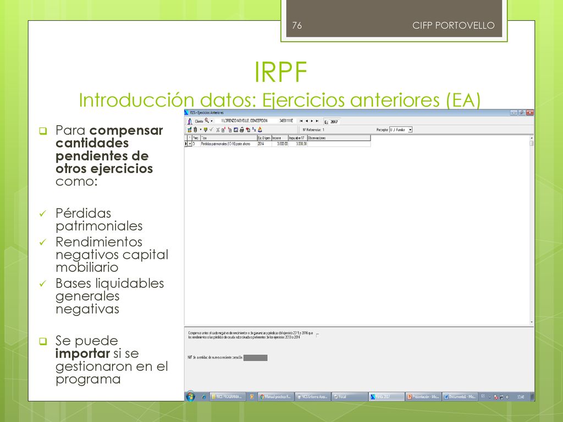Click the Tipo column header
563x422 pixels.
point(228,138)
